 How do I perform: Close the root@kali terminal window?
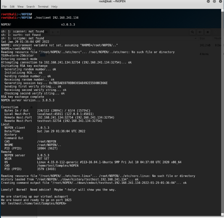(221, 2)
